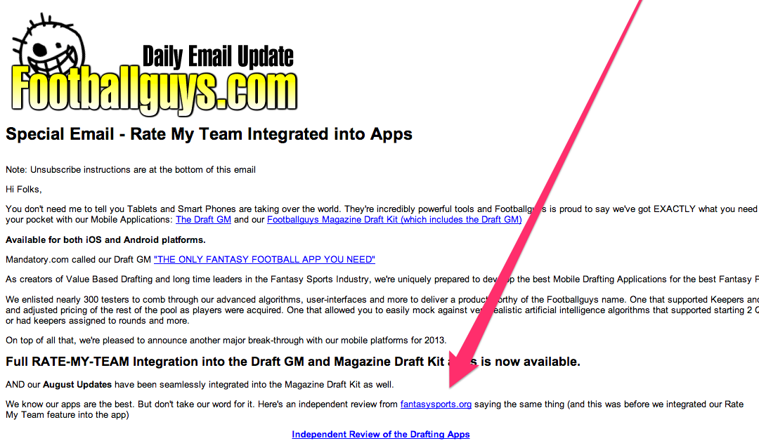Screen dimensions: 759x448
Task: Visit the fantasysports.org link
Action: [436, 404]
